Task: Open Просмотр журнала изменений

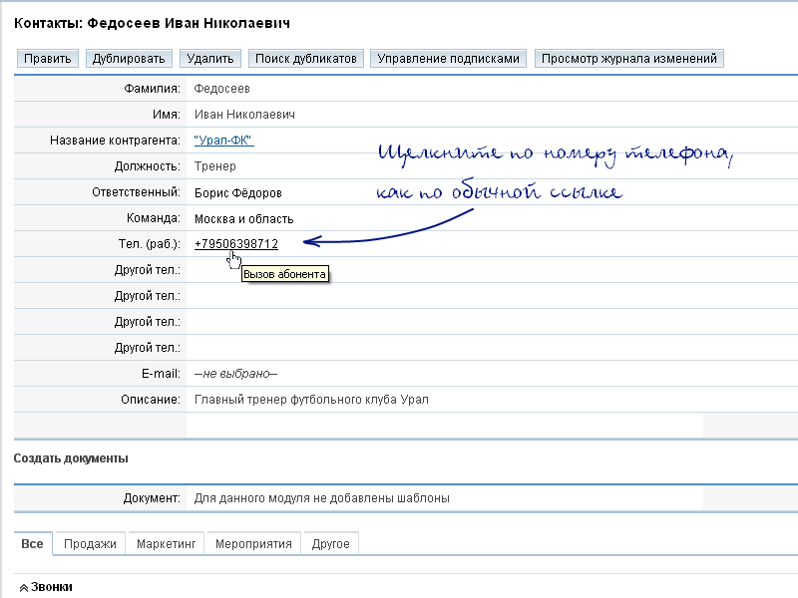Action: 629,59
